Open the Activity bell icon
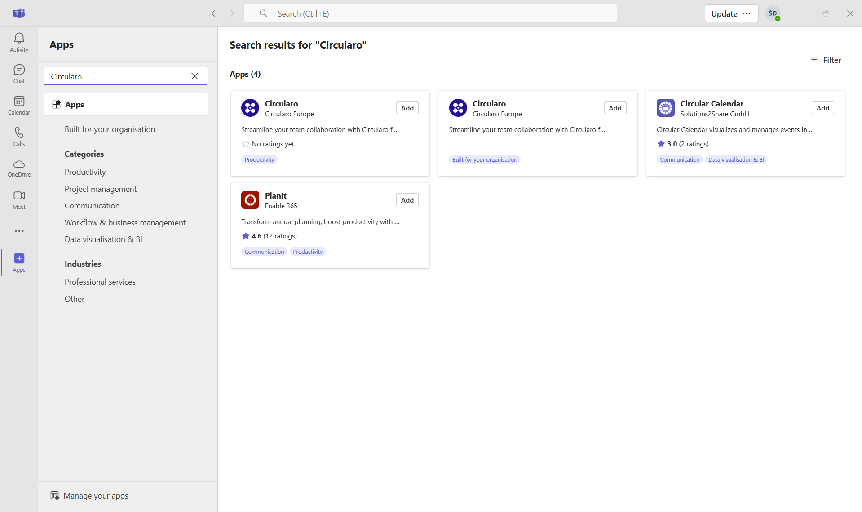The height and width of the screenshot is (512, 862). pos(19,42)
